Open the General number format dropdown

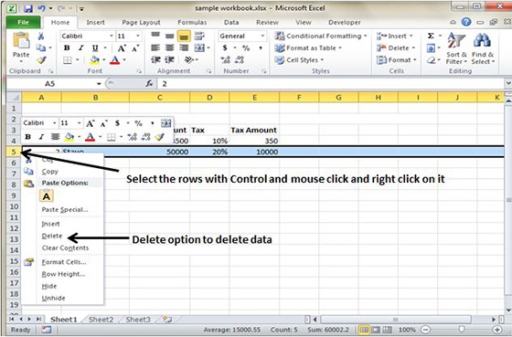pyautogui.click(x=262, y=36)
